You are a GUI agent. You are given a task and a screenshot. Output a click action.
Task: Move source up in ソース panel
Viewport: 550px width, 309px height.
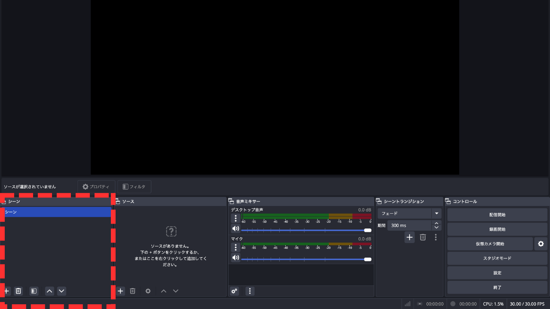click(164, 291)
